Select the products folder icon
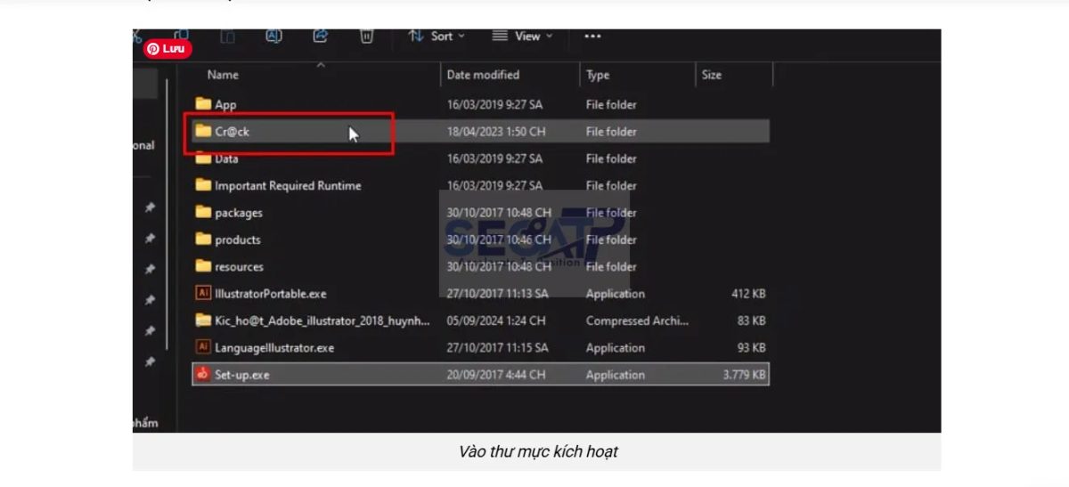This screenshot has height=487, width=1069. point(203,239)
